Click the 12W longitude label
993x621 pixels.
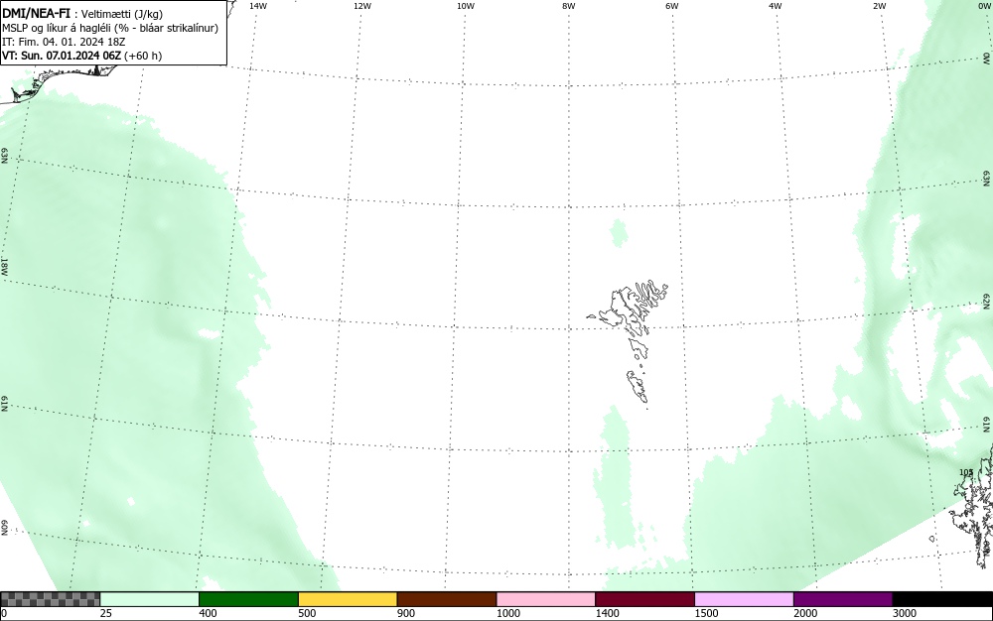pos(362,6)
